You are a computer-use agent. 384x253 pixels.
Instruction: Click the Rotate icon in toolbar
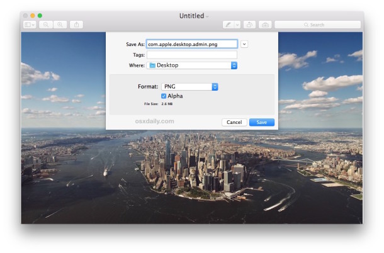point(250,25)
